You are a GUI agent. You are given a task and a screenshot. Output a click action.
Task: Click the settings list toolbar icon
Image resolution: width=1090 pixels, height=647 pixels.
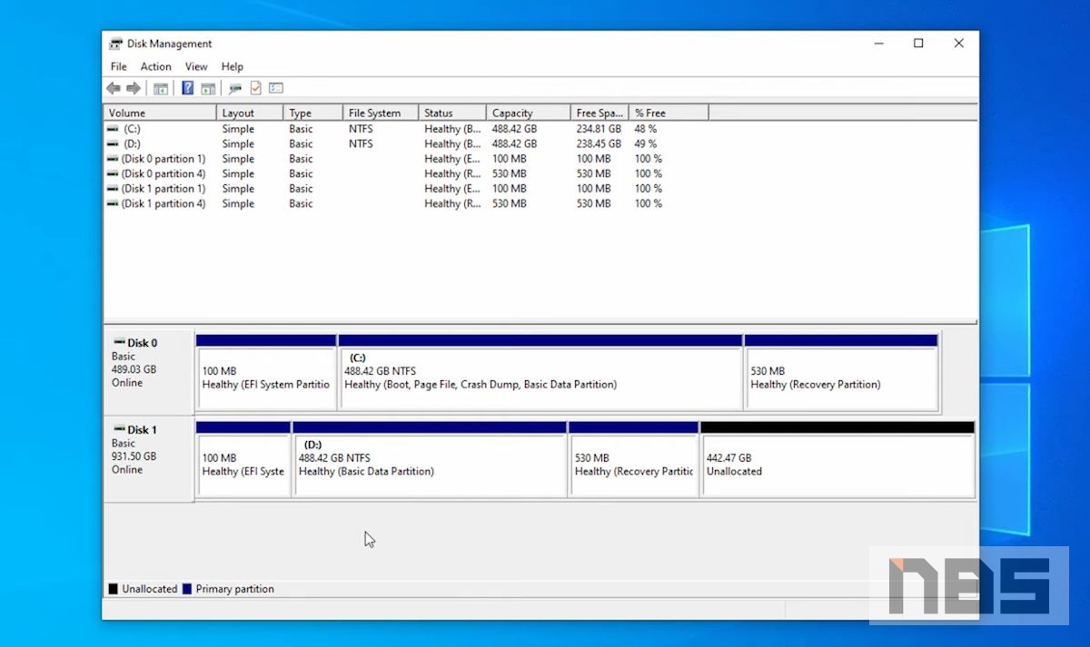coord(276,88)
